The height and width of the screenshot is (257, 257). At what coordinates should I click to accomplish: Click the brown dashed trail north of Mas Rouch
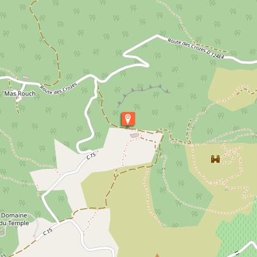46,45
